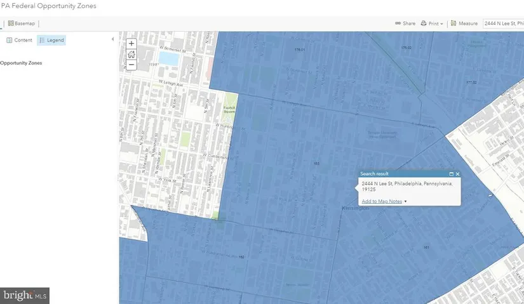524x304 pixels.
Task: Click the Share link icon
Action: pos(405,23)
